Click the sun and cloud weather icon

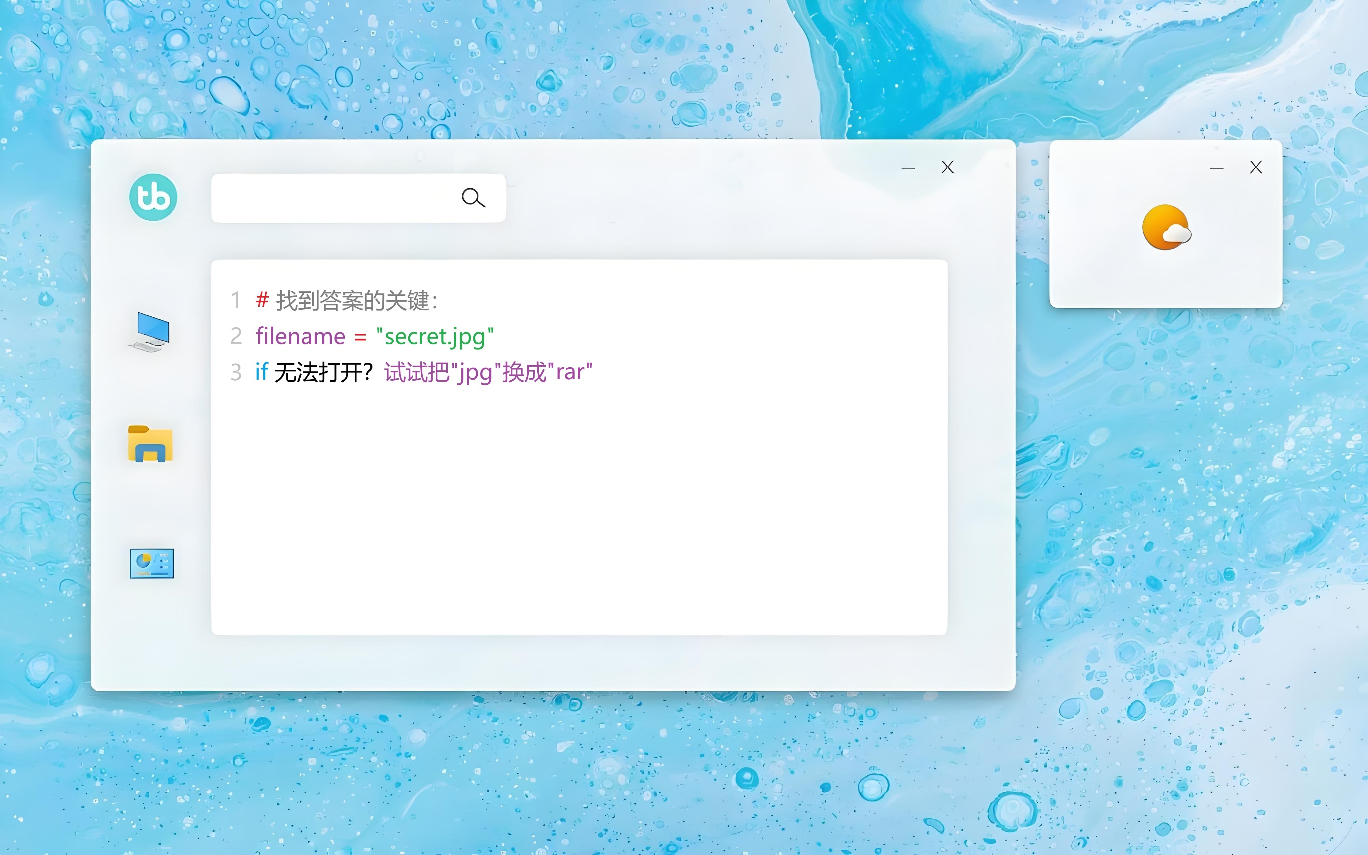click(x=1166, y=227)
